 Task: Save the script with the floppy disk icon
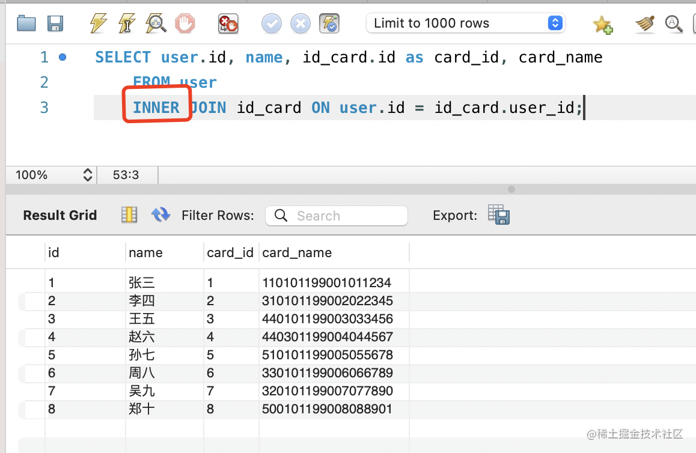click(x=55, y=23)
